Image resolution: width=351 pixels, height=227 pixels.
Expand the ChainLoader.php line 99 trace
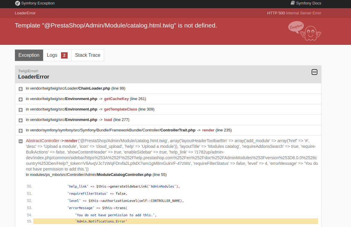click(21, 89)
